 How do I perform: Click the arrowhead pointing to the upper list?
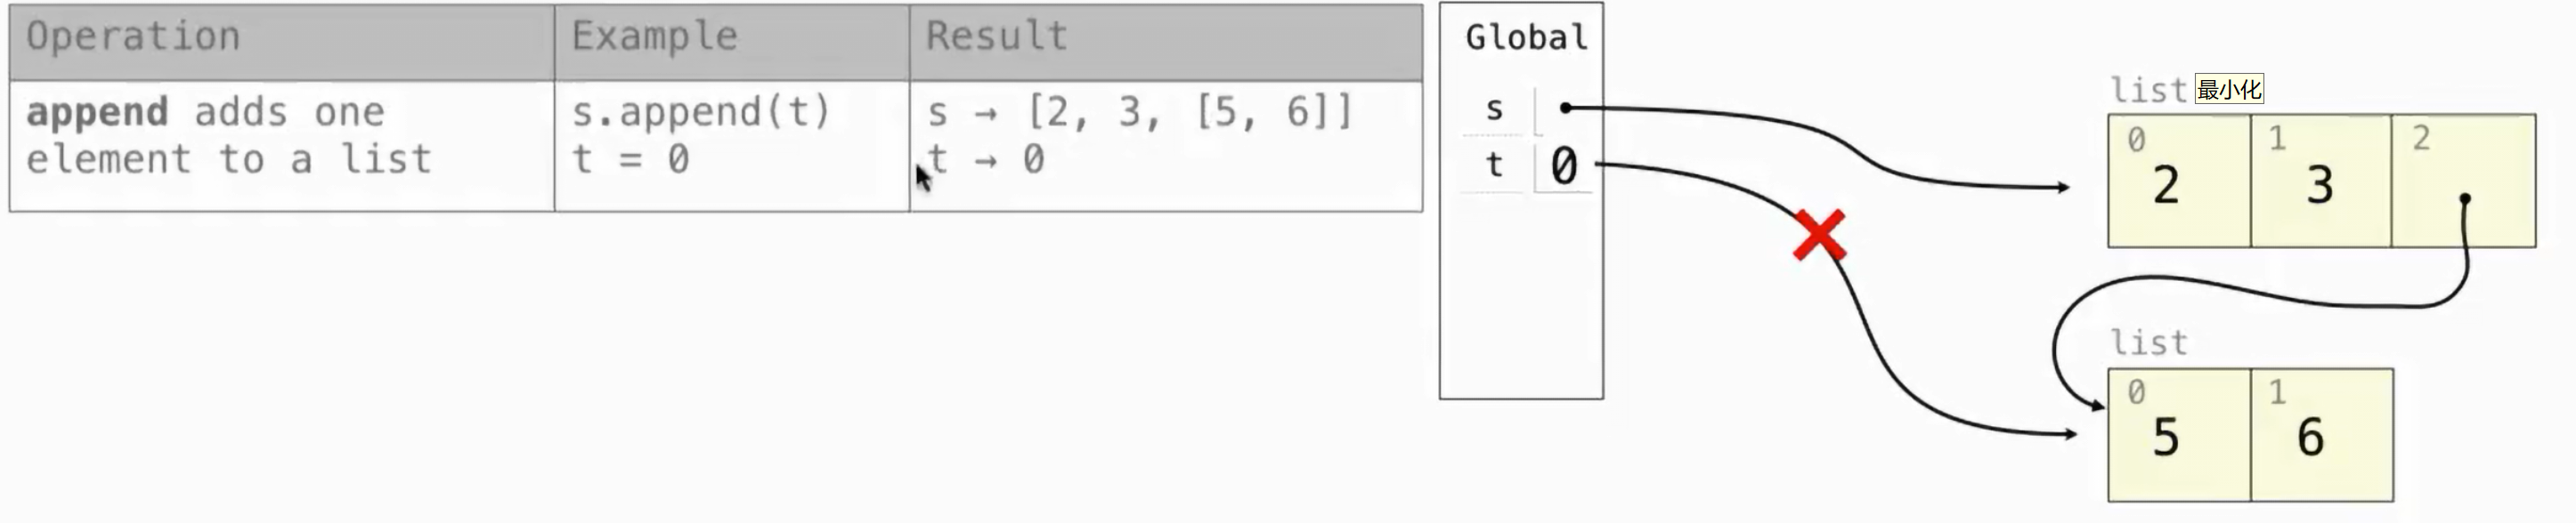coord(2062,187)
